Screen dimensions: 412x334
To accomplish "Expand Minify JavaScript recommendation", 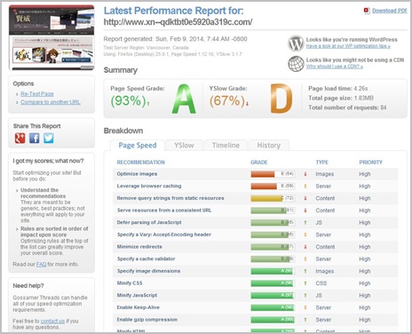I will (137, 296).
